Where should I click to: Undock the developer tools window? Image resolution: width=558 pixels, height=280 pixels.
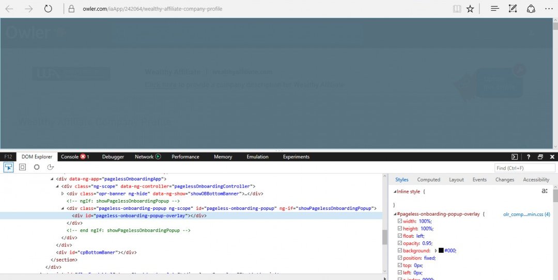(540, 157)
